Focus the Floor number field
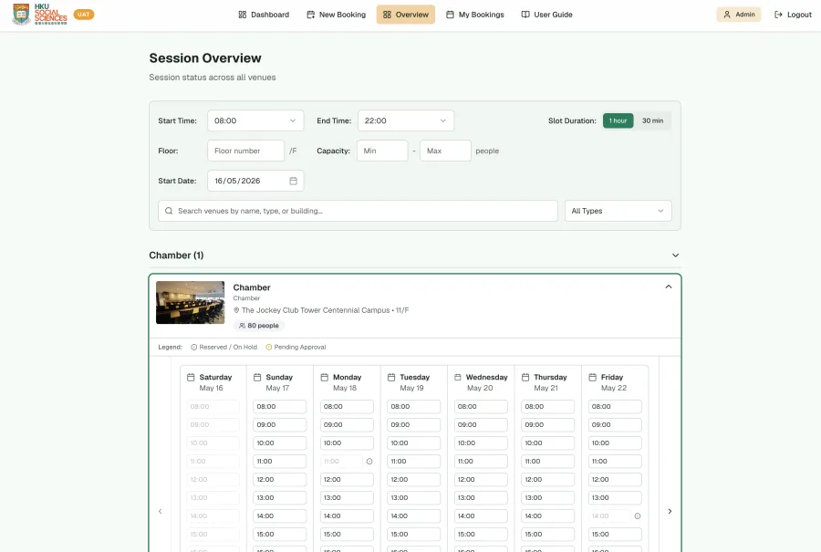The image size is (821, 552). (245, 151)
